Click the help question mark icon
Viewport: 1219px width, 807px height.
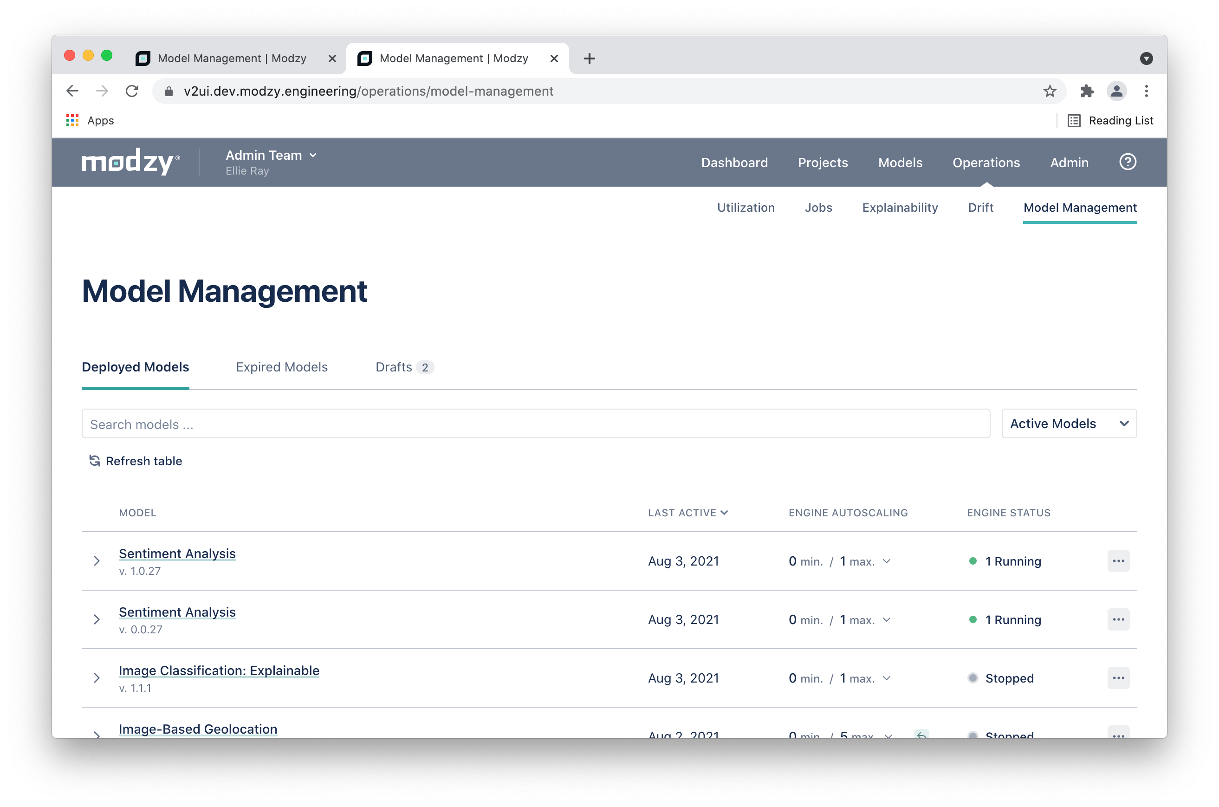[x=1127, y=162]
